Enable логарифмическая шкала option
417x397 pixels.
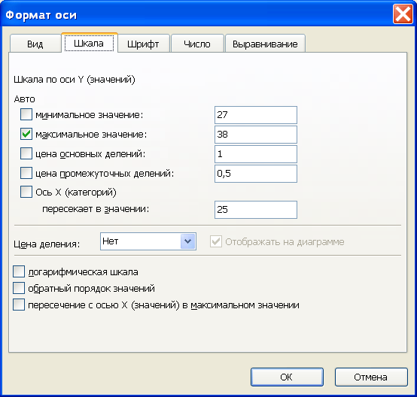19,271
